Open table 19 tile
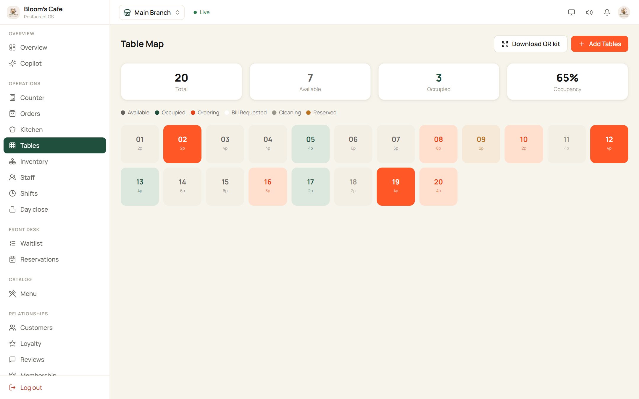Image resolution: width=639 pixels, height=399 pixels. (x=396, y=186)
